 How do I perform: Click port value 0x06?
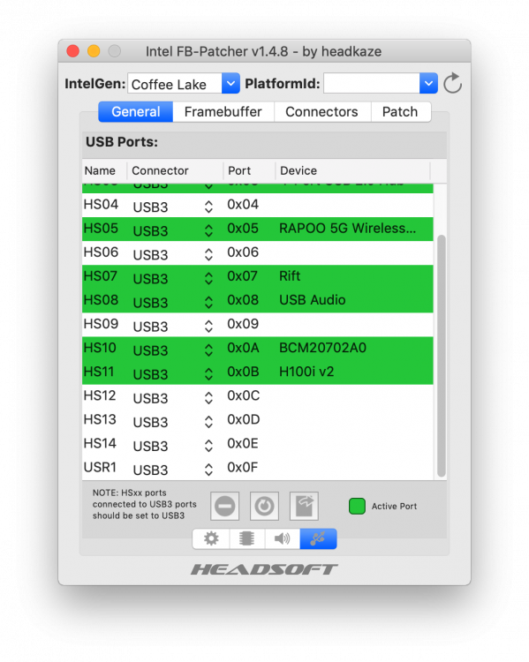(x=243, y=252)
